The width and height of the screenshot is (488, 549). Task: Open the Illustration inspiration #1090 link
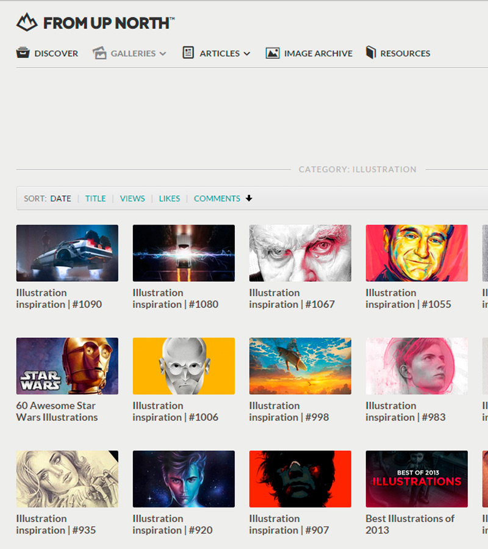[x=59, y=298]
